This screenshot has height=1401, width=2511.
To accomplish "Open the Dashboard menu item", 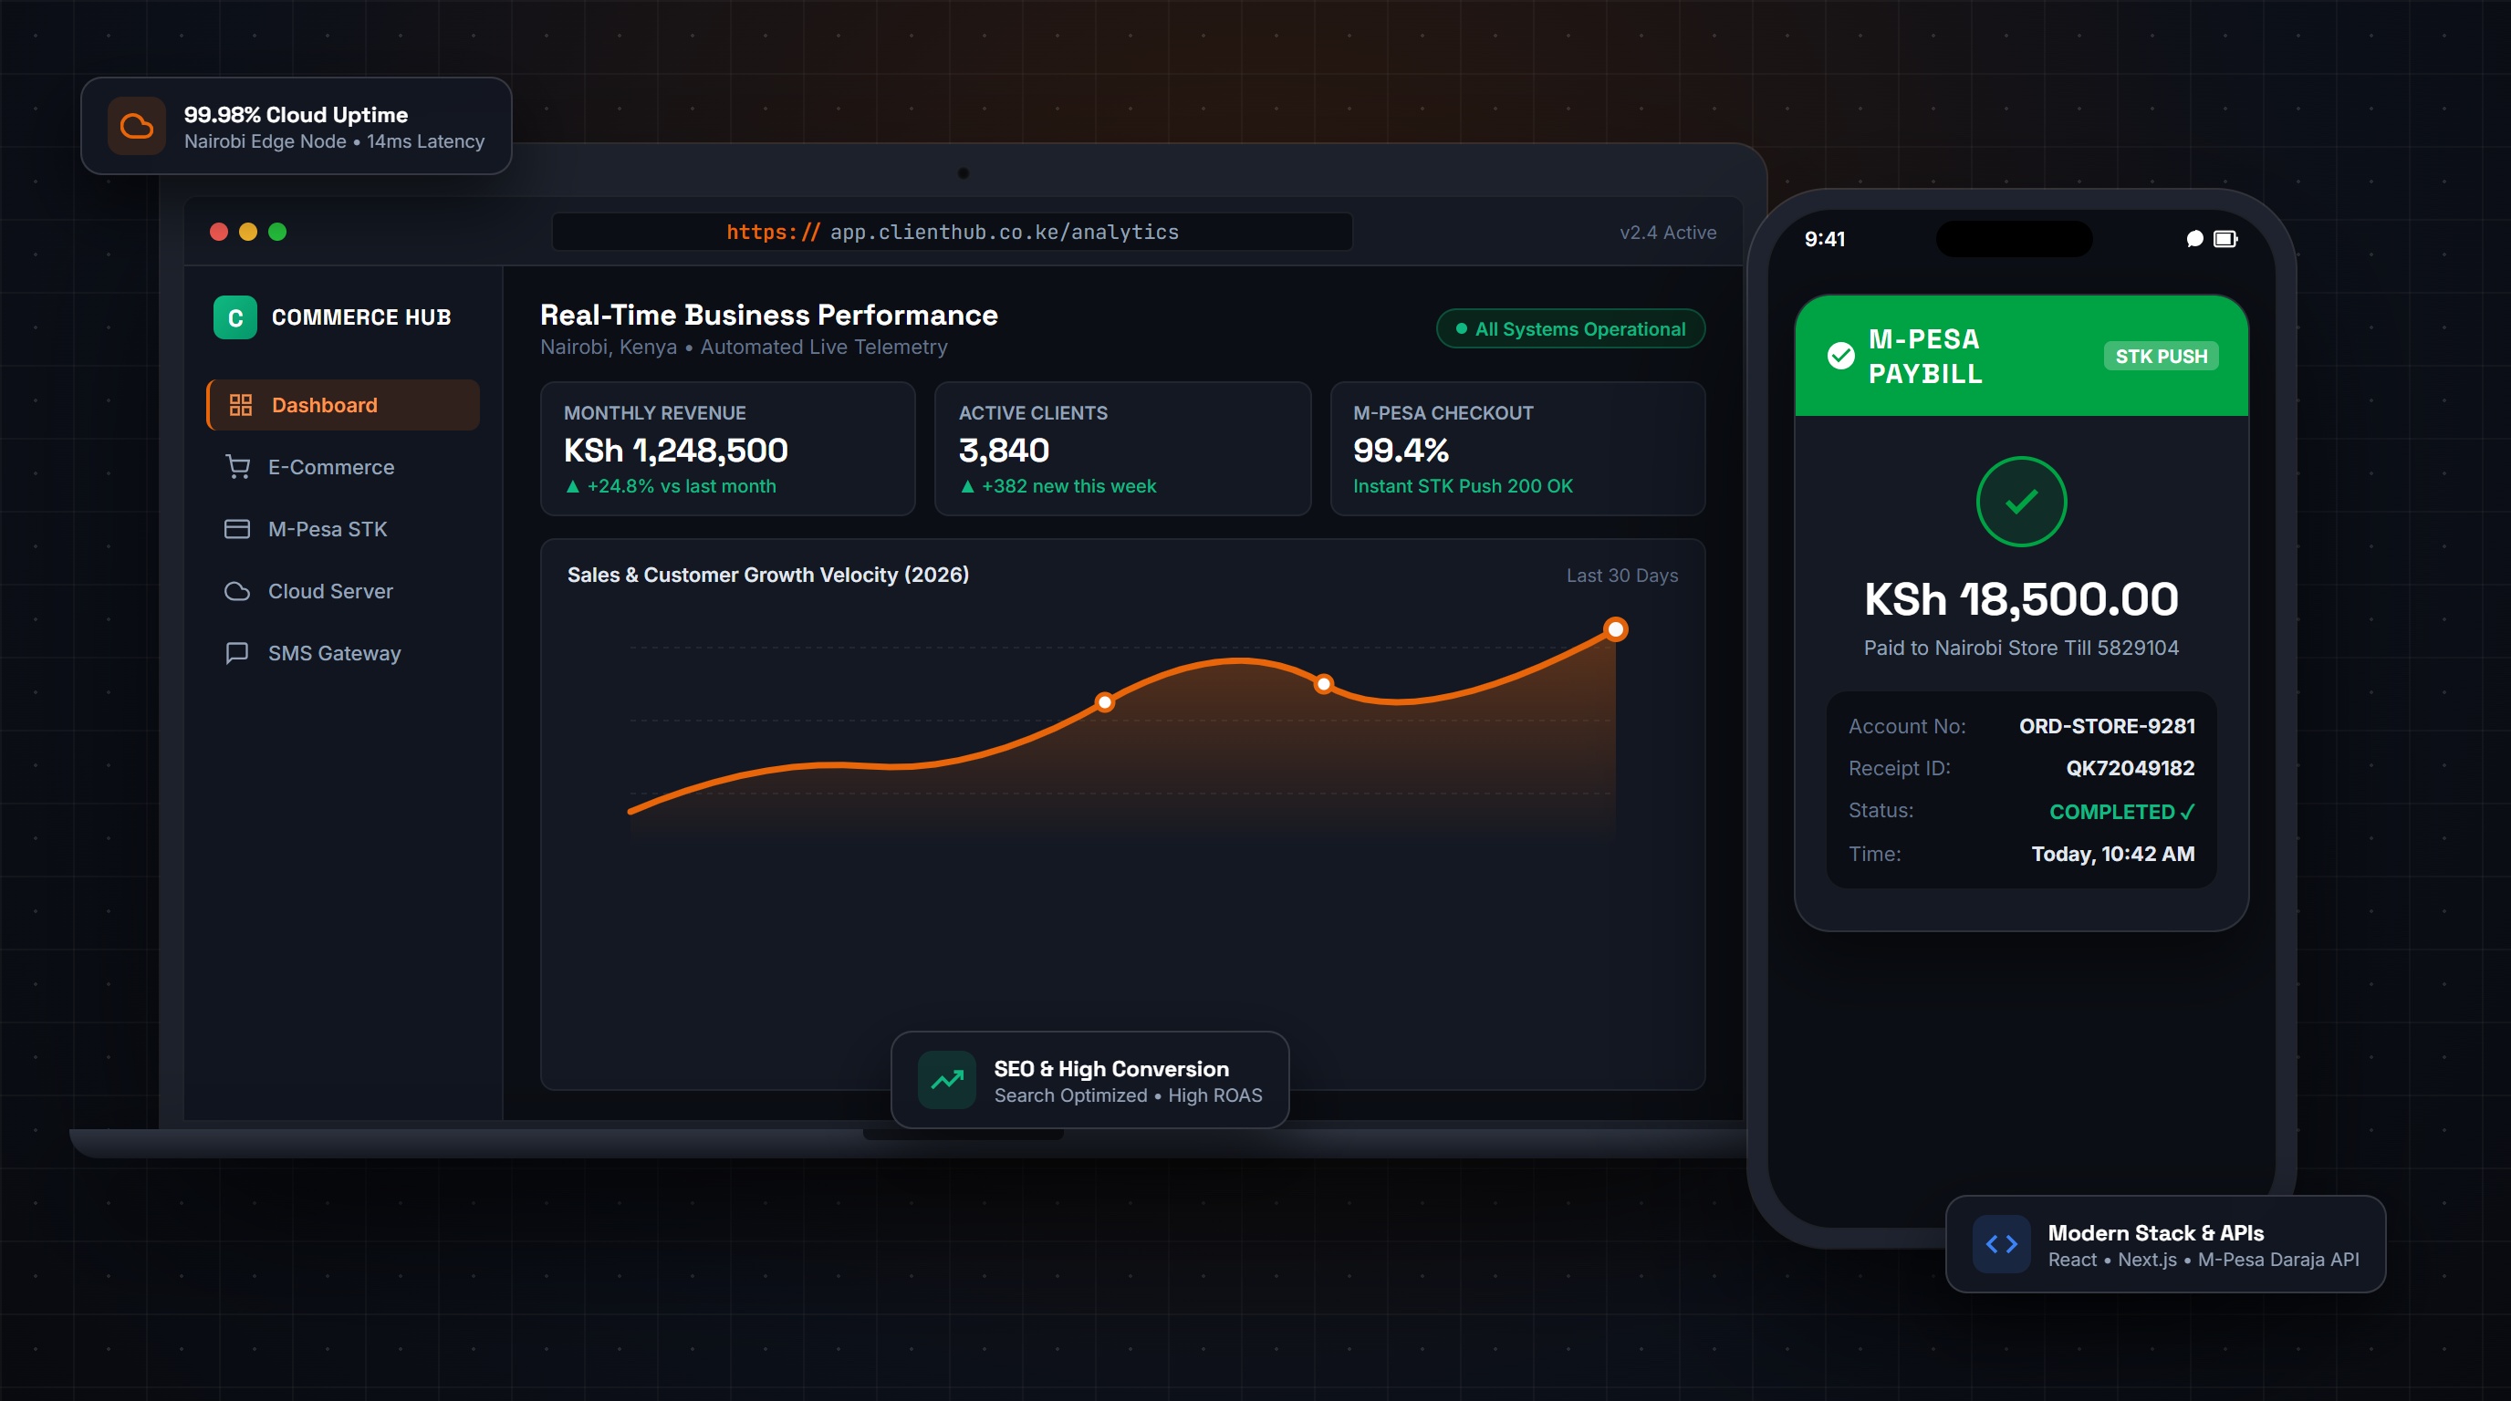I will point(343,405).
